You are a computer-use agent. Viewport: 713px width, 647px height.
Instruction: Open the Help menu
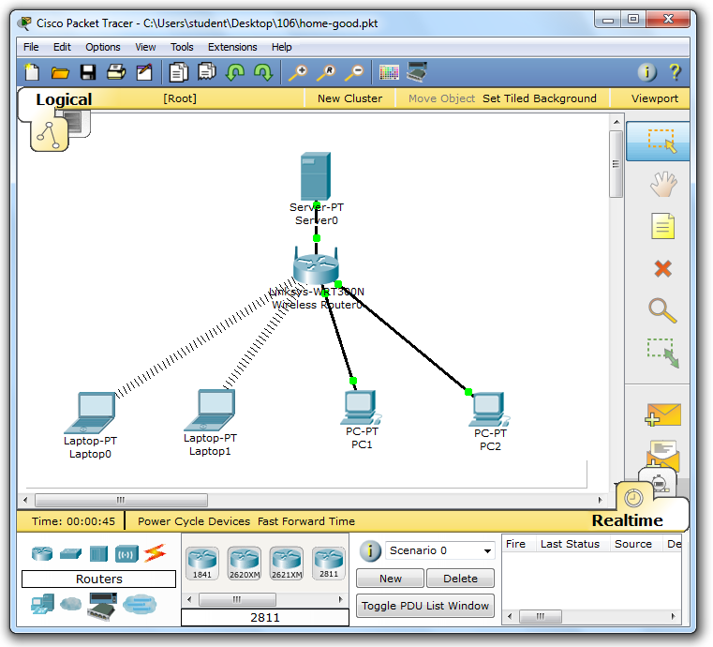pos(281,47)
